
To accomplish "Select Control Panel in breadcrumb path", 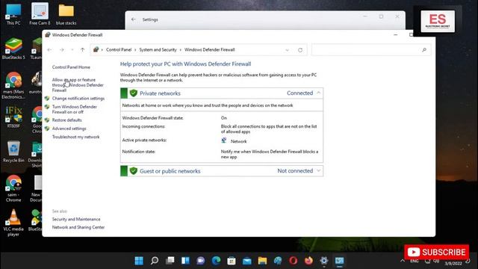I will [x=119, y=50].
